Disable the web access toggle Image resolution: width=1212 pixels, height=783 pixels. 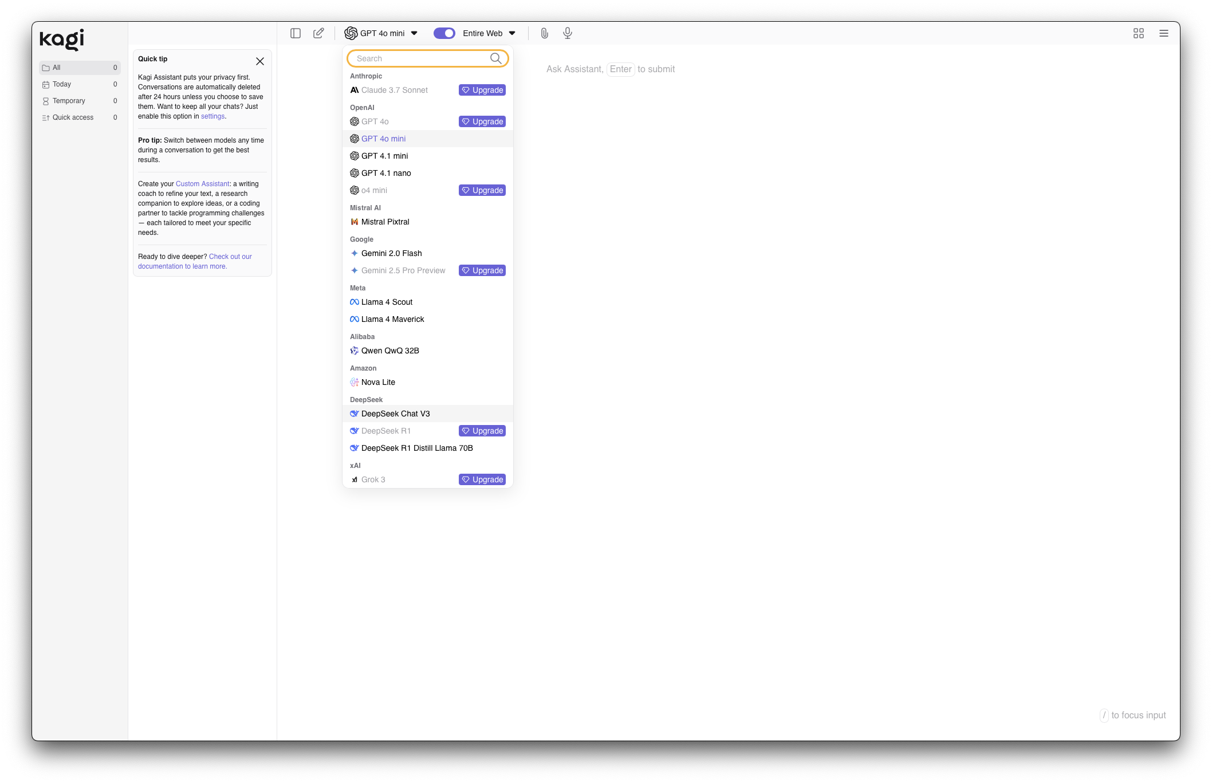point(444,33)
